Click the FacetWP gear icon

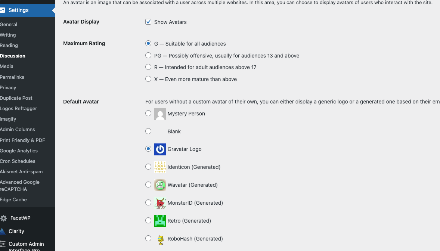(x=3, y=218)
